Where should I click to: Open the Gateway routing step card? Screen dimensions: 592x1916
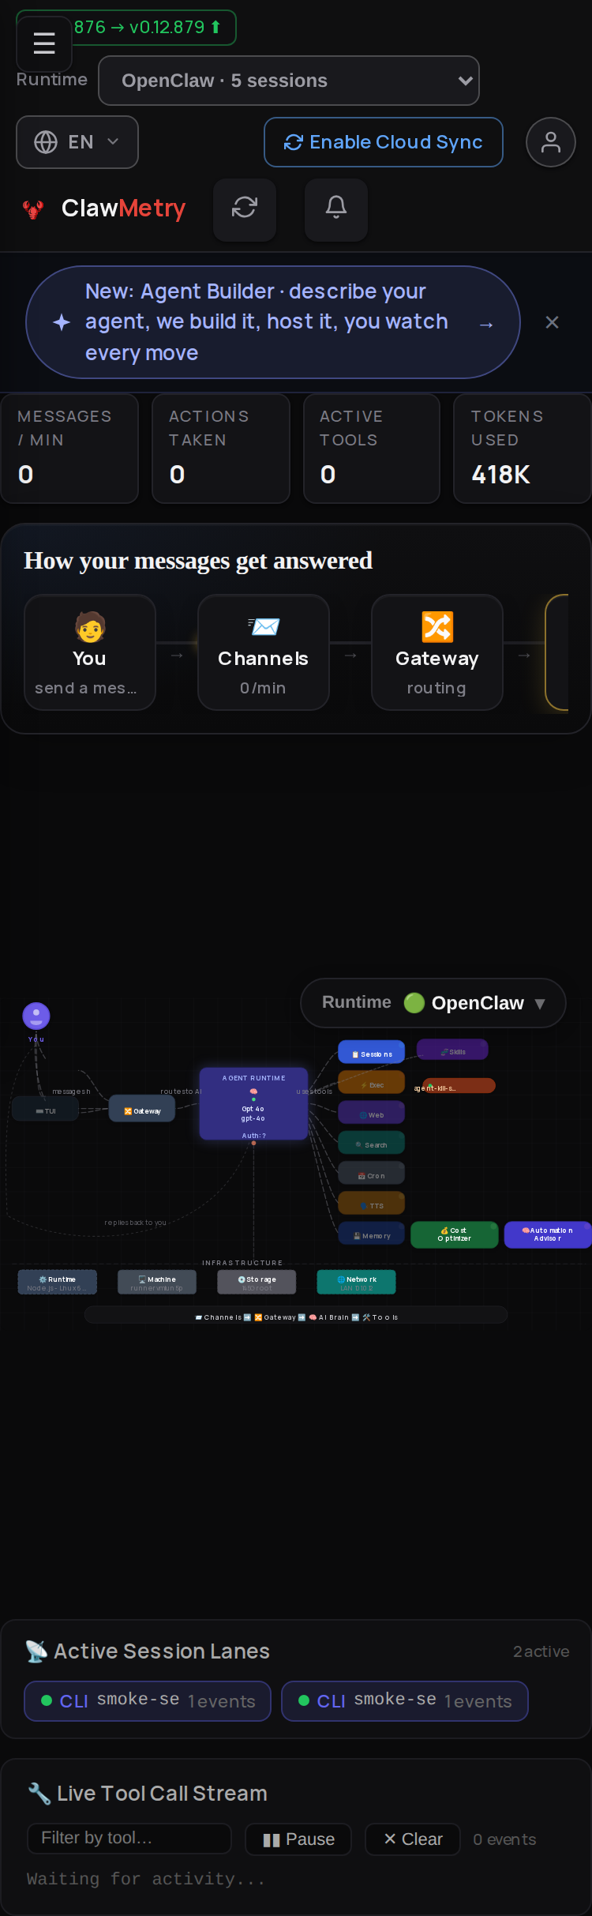pos(437,652)
